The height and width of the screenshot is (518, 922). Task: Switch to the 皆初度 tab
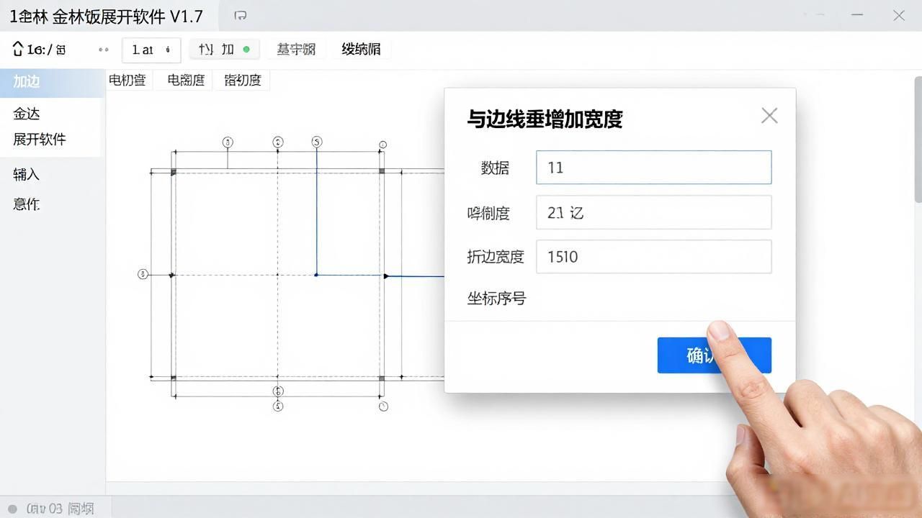pos(243,81)
